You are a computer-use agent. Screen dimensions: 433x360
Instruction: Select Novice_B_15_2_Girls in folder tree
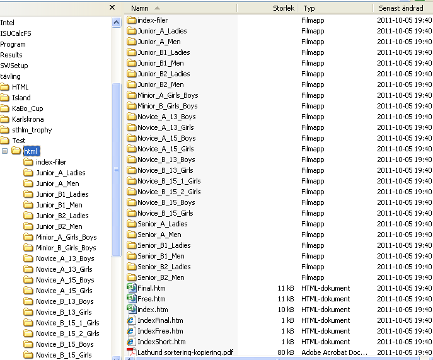pos(67,334)
